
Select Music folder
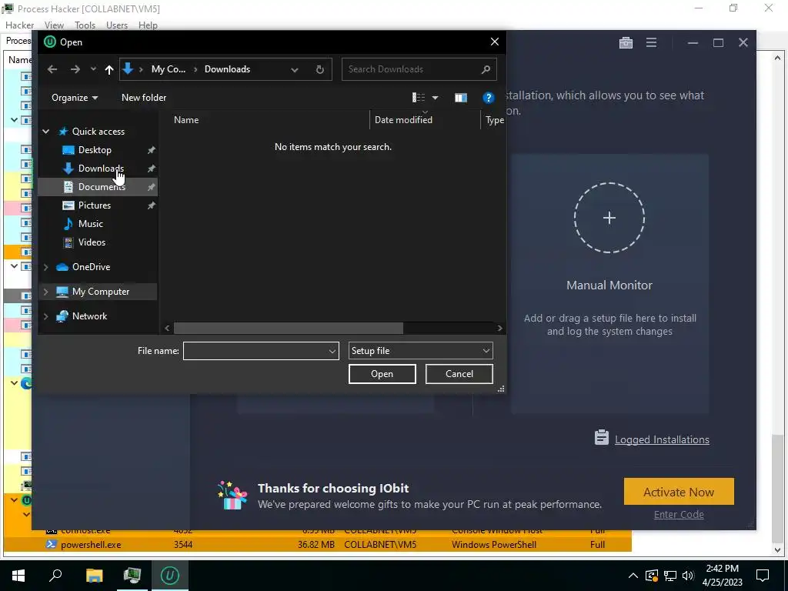[x=91, y=224]
